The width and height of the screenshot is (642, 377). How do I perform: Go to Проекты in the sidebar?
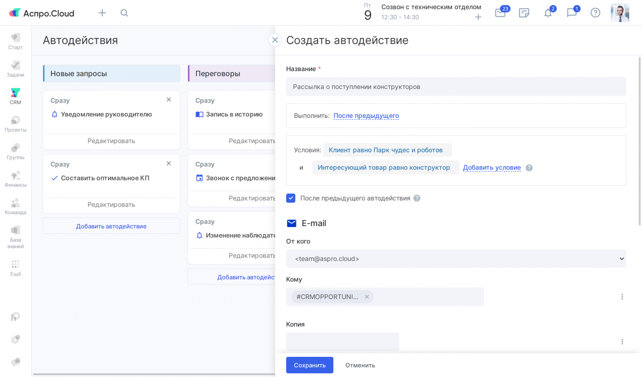click(15, 124)
